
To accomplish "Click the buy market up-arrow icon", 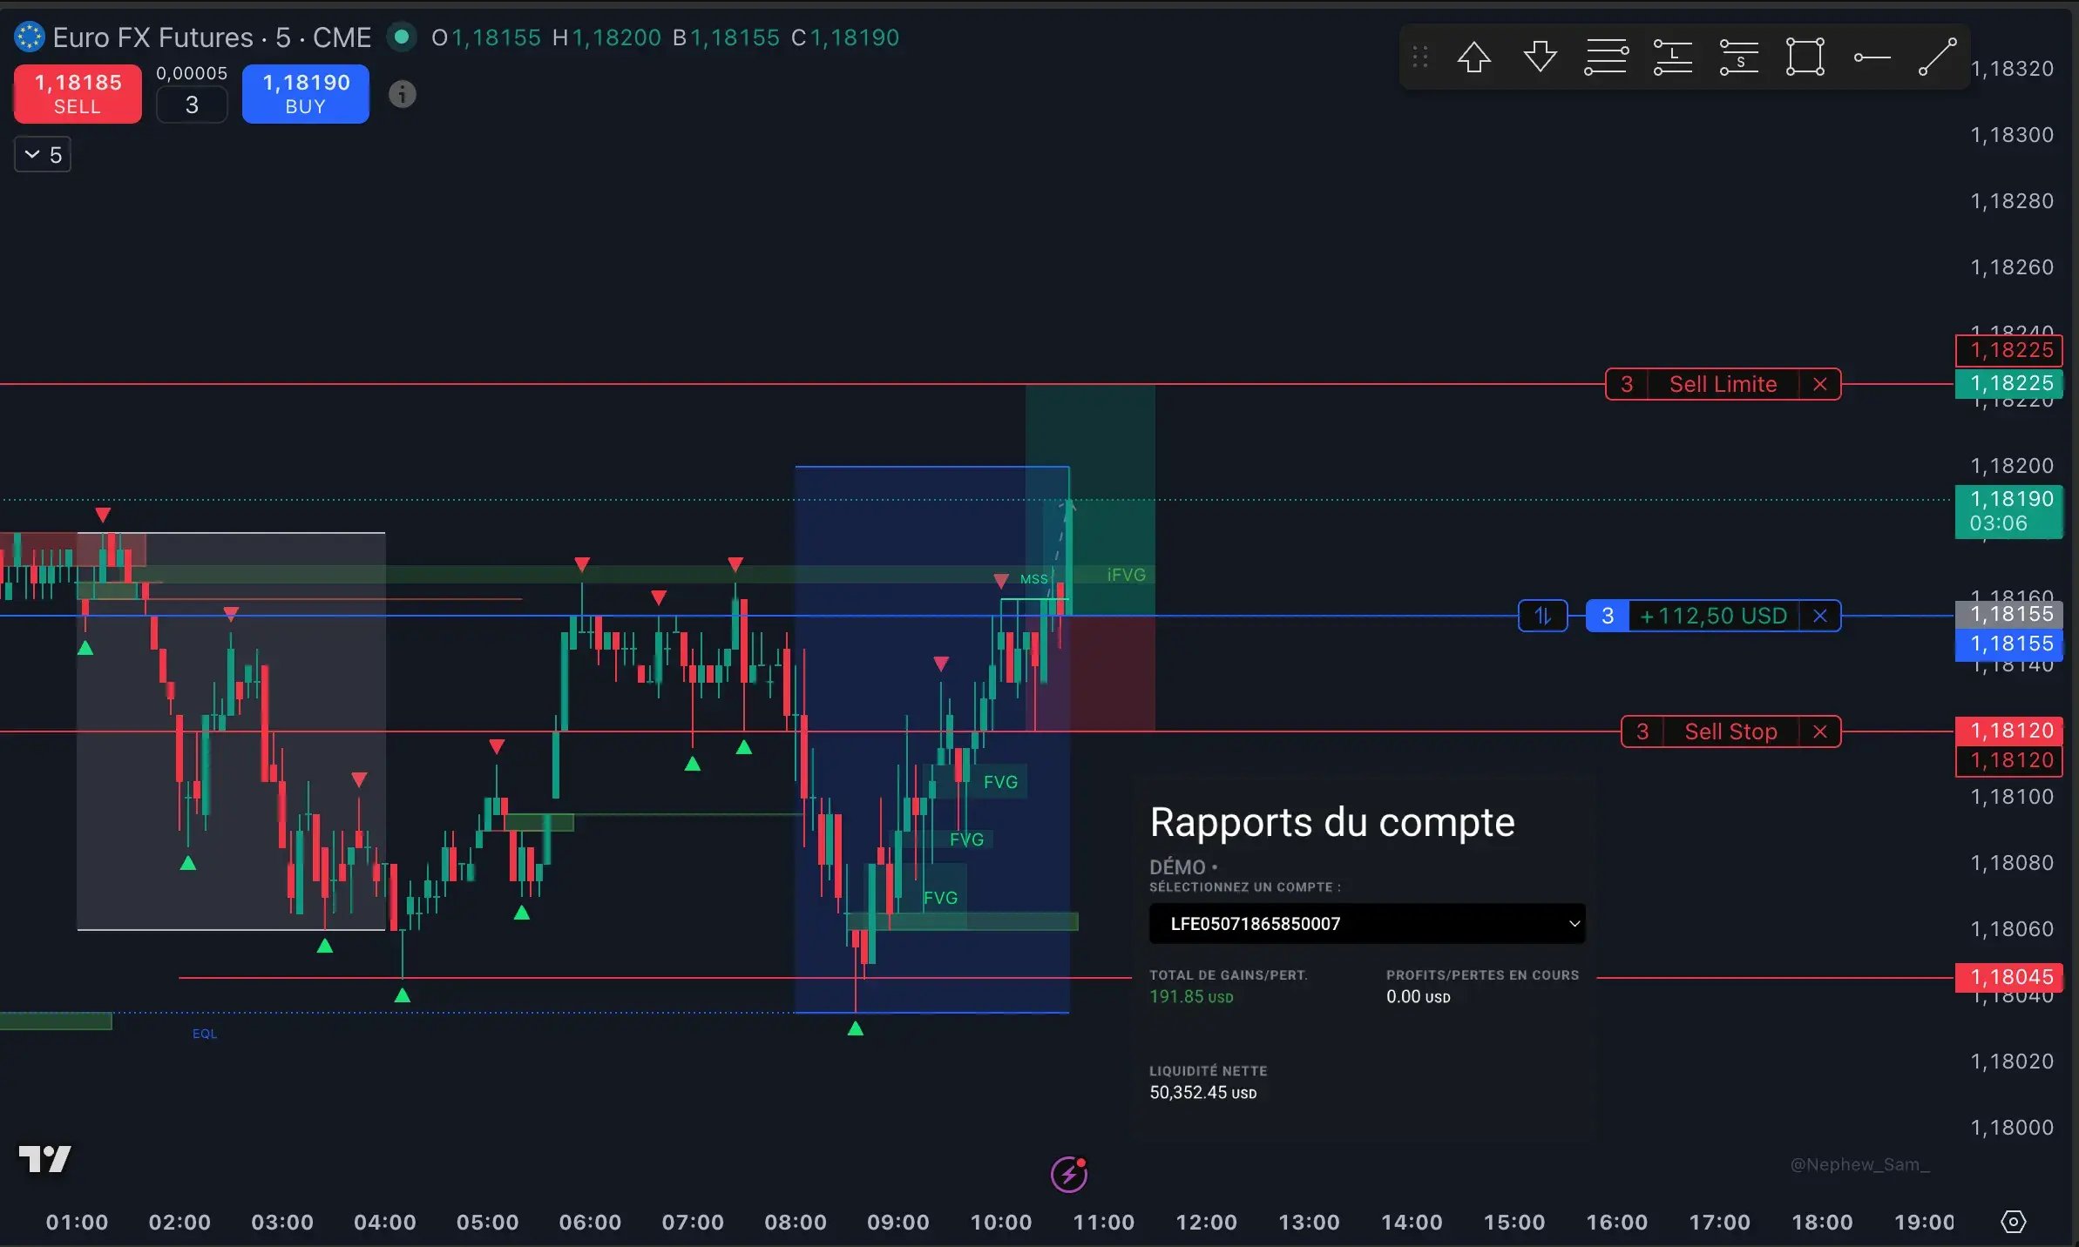I will (1473, 57).
